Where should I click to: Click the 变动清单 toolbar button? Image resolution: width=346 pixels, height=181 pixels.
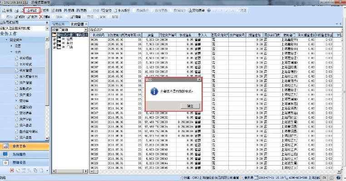197,10
